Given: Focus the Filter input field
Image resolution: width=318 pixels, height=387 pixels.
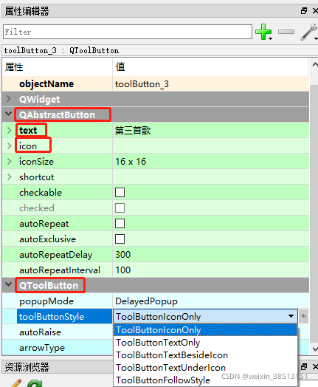Looking at the screenshot, I should pyautogui.click(x=128, y=32).
